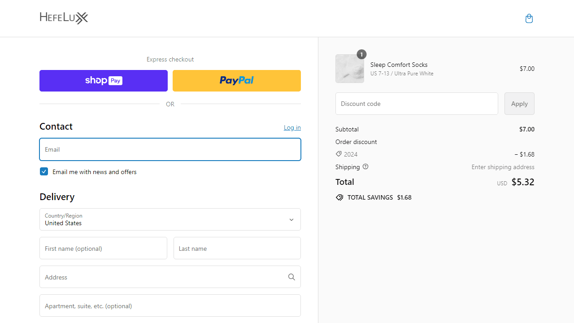Click the Enter shipping address text
The width and height of the screenshot is (574, 323).
coord(503,167)
